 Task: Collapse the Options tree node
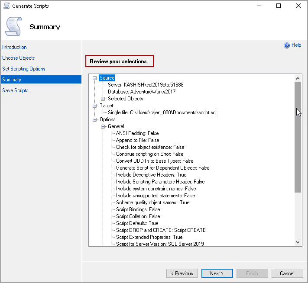tap(95, 119)
